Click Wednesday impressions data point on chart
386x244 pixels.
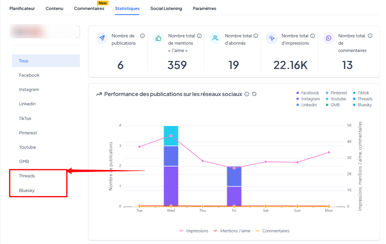[x=171, y=136]
